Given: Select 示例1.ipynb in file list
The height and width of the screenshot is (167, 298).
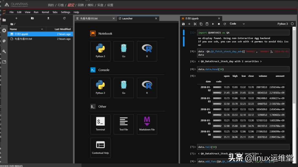Looking at the screenshot, I should 40,34.
